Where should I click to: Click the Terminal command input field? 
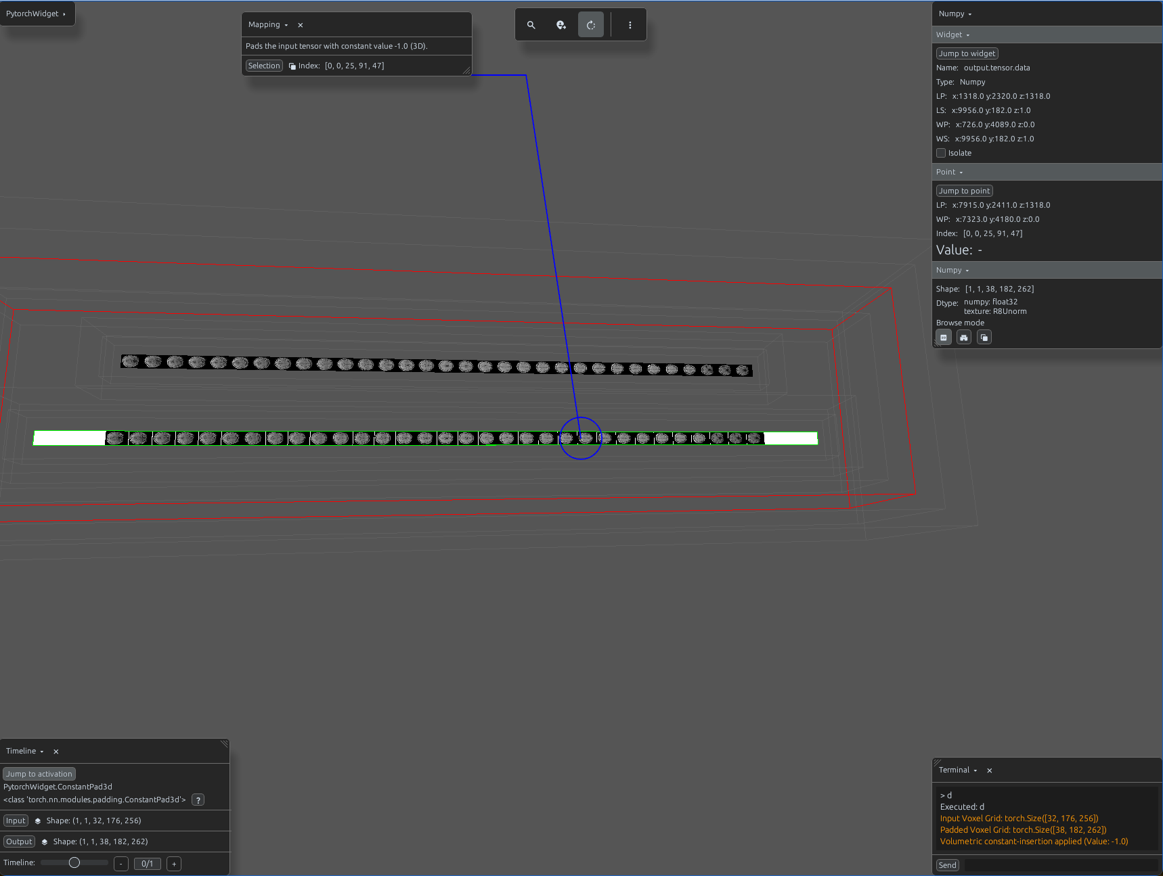click(x=1061, y=865)
